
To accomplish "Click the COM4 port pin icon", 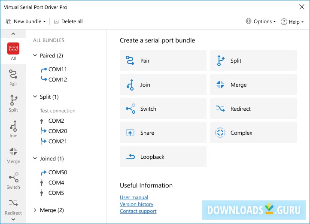I will (42, 182).
